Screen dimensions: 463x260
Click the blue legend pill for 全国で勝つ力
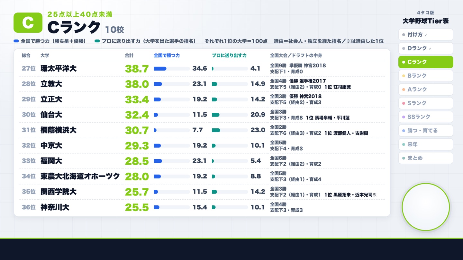pyautogui.click(x=16, y=41)
